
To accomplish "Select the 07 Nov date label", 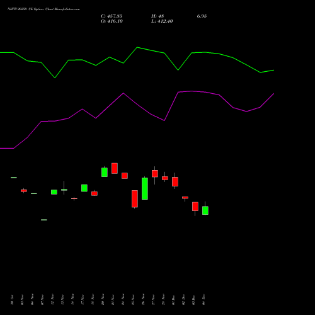I will 42,300.
